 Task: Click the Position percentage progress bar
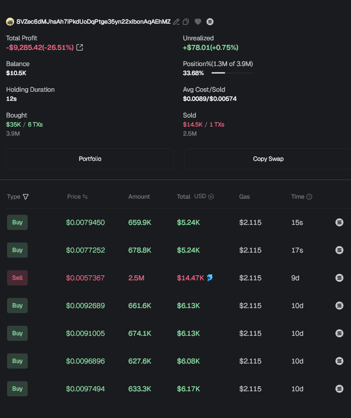pyautogui.click(x=232, y=73)
